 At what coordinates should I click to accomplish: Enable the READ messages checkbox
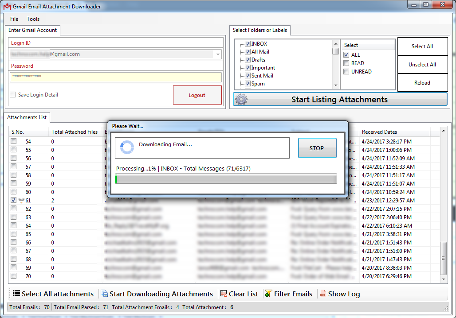click(346, 63)
